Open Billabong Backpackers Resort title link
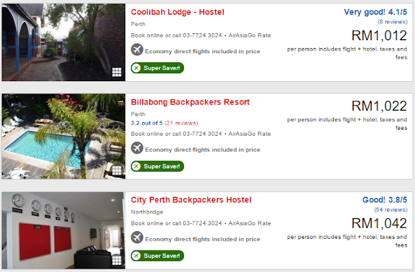415x272 pixels. (190, 102)
